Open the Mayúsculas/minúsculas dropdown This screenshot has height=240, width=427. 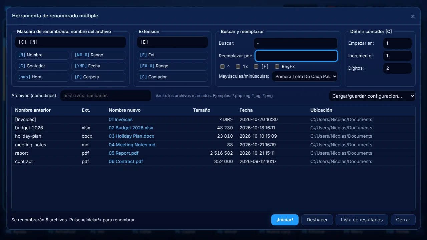click(305, 76)
